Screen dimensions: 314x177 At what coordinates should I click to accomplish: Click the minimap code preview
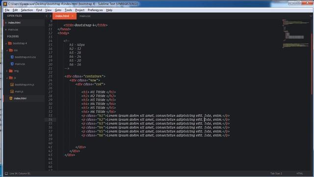point(295,34)
